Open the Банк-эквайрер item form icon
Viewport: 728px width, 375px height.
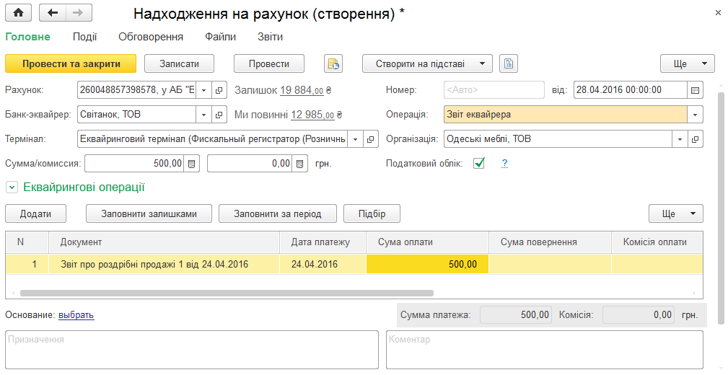219,115
